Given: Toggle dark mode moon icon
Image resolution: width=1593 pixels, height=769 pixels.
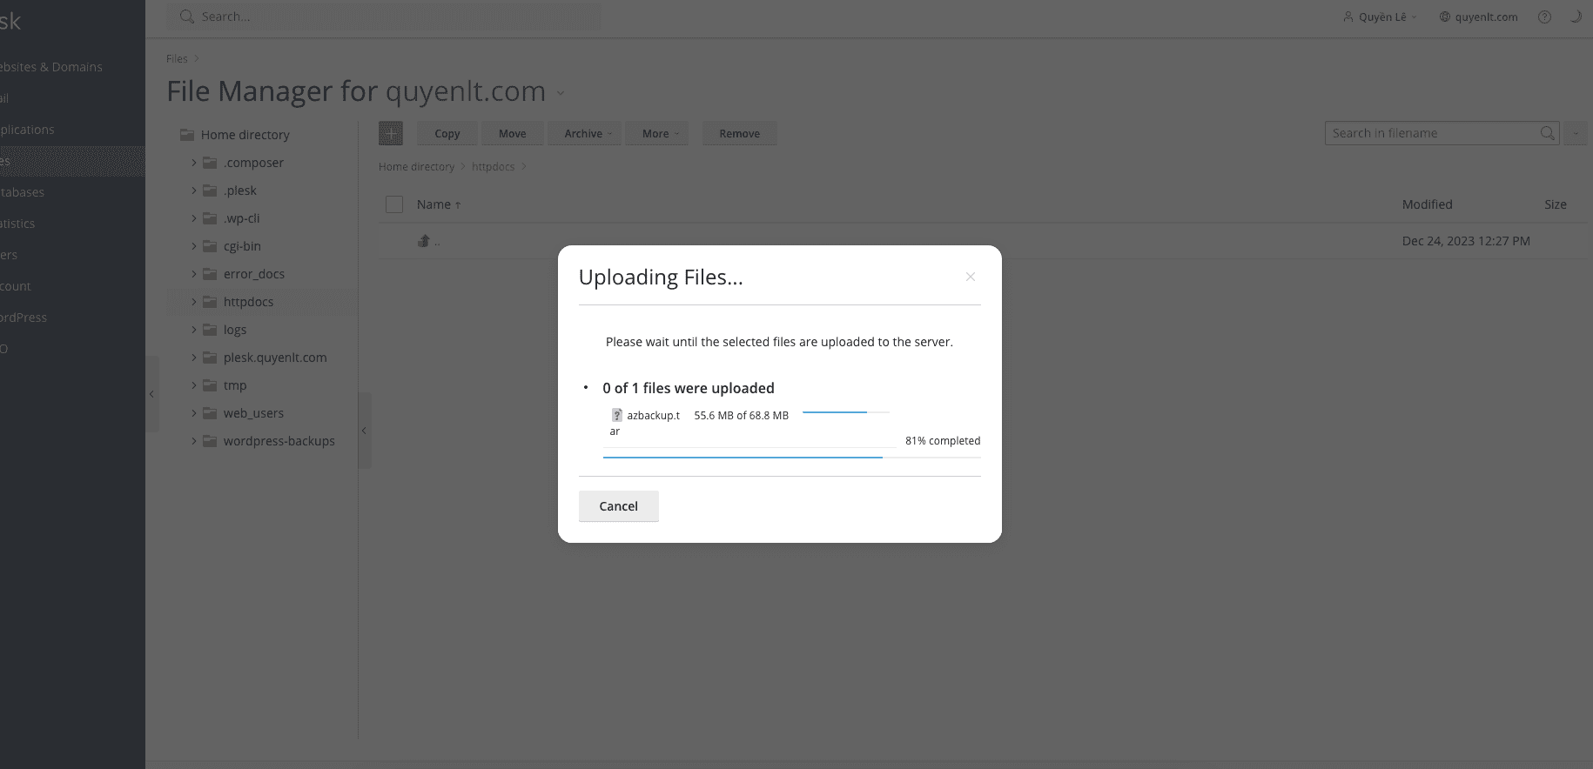Looking at the screenshot, I should [1575, 17].
